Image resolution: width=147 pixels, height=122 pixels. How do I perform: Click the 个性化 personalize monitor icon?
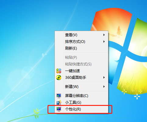pos(59,109)
